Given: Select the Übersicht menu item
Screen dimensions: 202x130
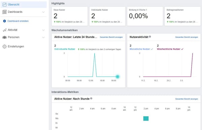Looking at the screenshot, I should click(24, 5).
